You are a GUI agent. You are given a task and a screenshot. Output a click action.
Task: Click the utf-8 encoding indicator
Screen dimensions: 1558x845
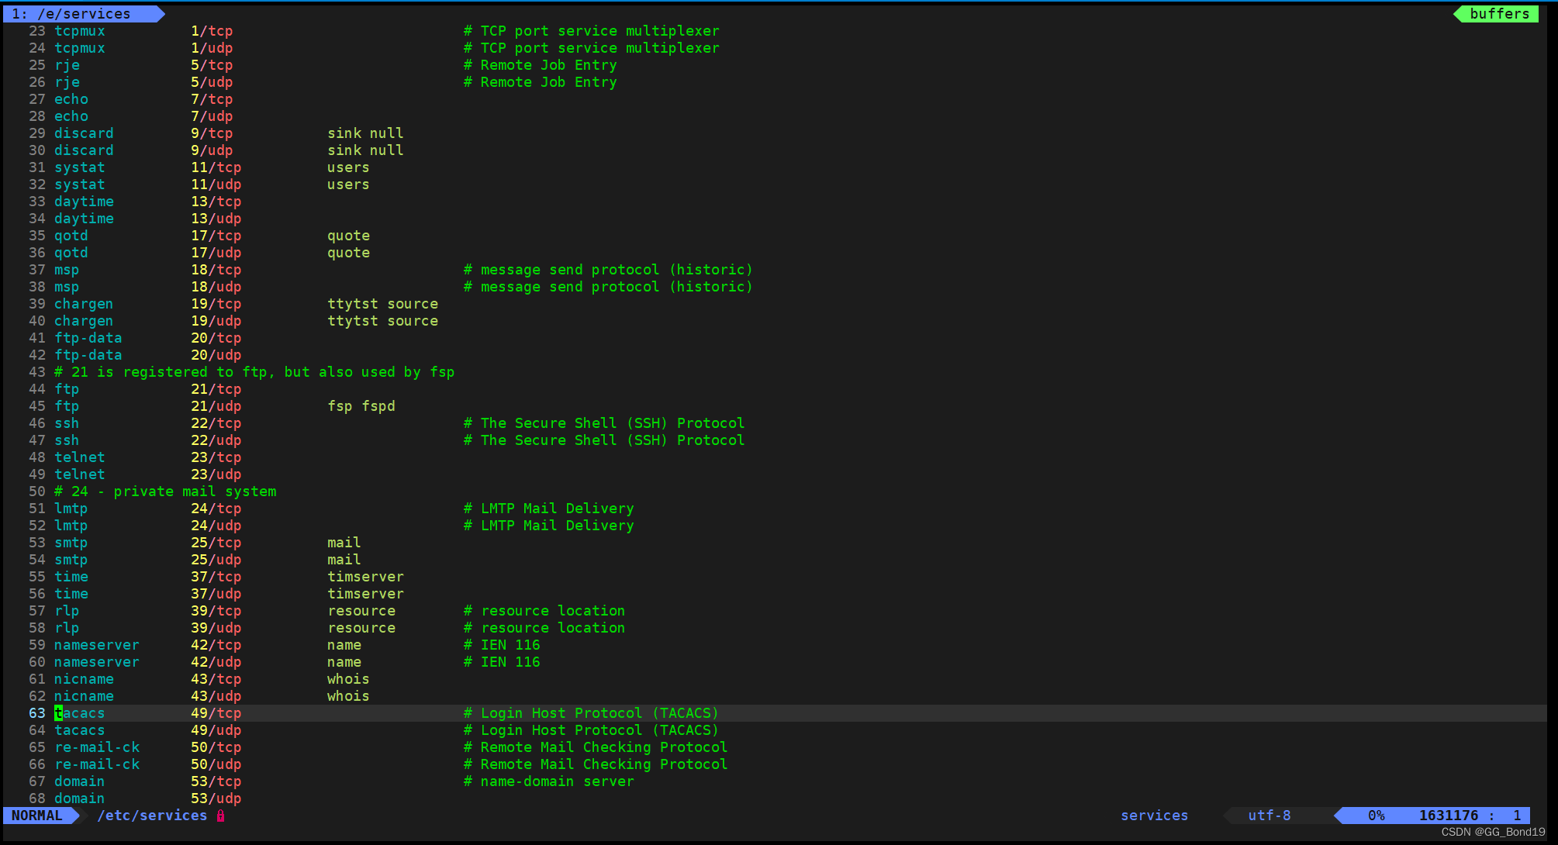(x=1269, y=816)
